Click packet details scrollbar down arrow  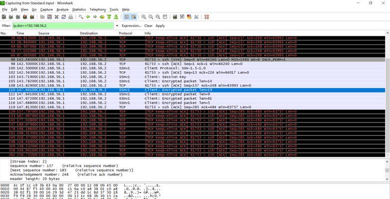click(x=388, y=179)
